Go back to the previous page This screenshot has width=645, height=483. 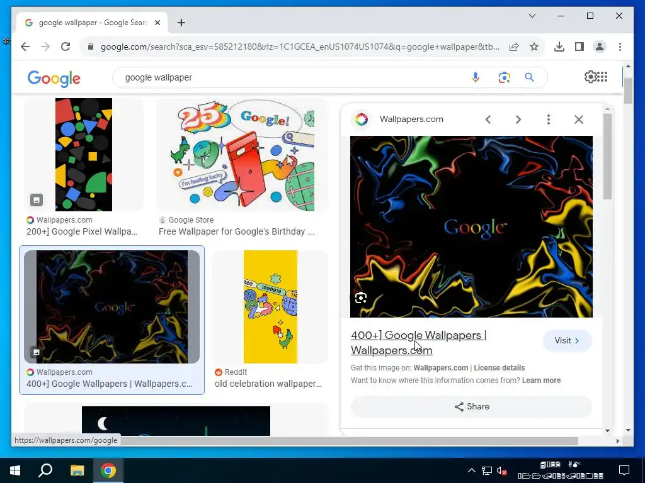click(25, 47)
